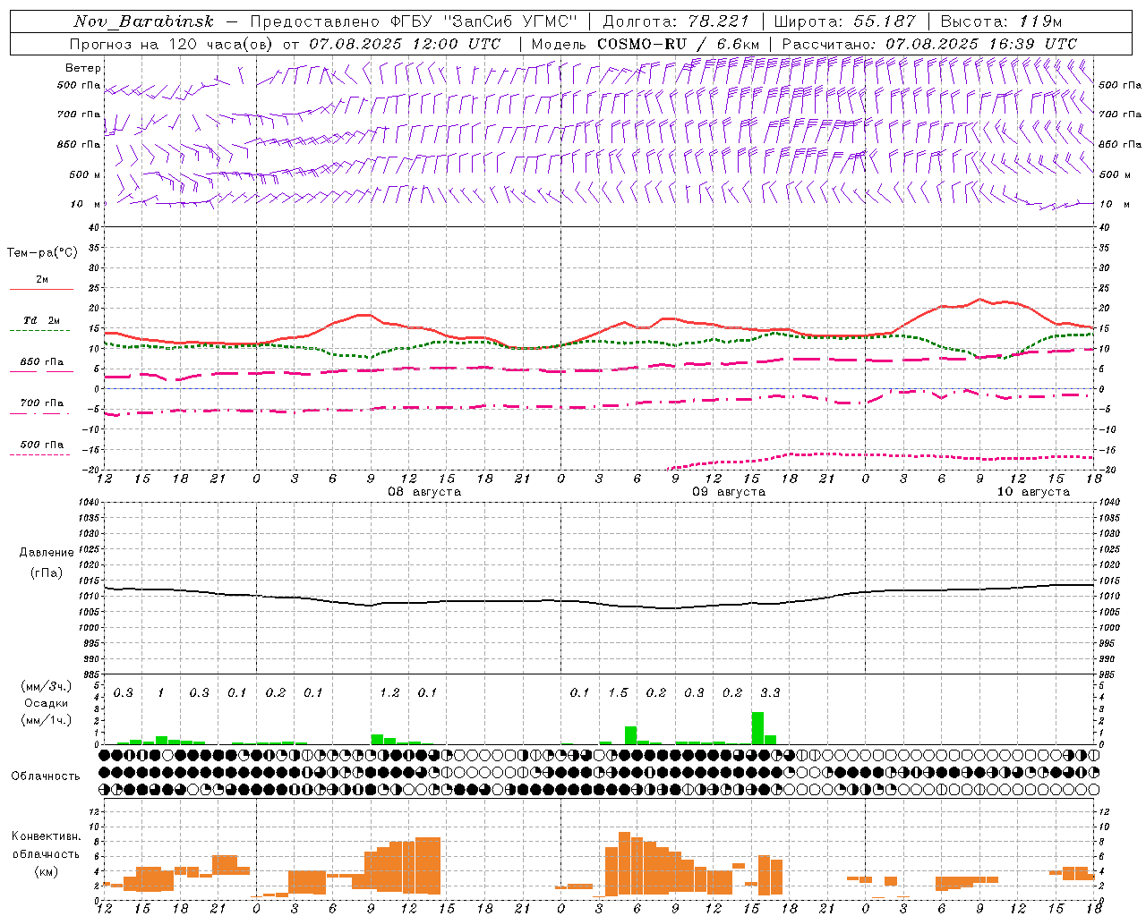Click the '1.2' precipitation amount value
The width and height of the screenshot is (1146, 916).
click(x=389, y=693)
